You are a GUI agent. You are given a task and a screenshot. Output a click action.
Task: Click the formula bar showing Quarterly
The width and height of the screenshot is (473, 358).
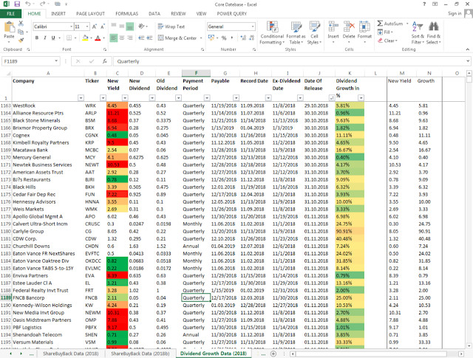(291, 61)
